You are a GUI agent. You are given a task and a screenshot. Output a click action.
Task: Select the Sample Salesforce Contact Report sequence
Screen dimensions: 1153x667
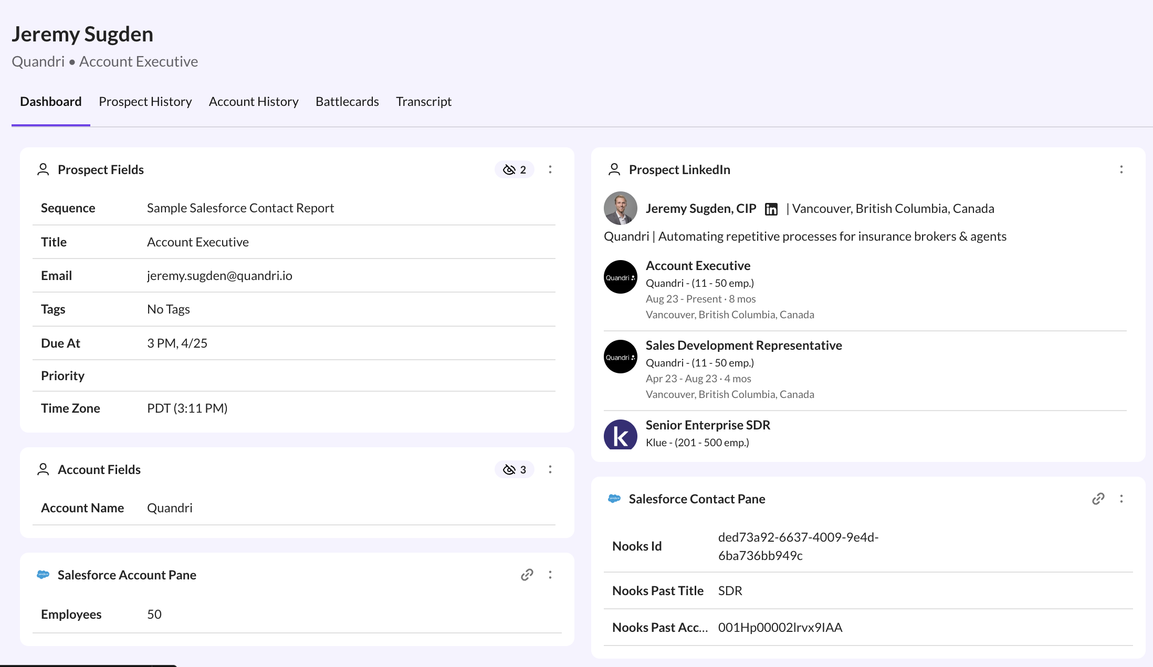coord(240,208)
